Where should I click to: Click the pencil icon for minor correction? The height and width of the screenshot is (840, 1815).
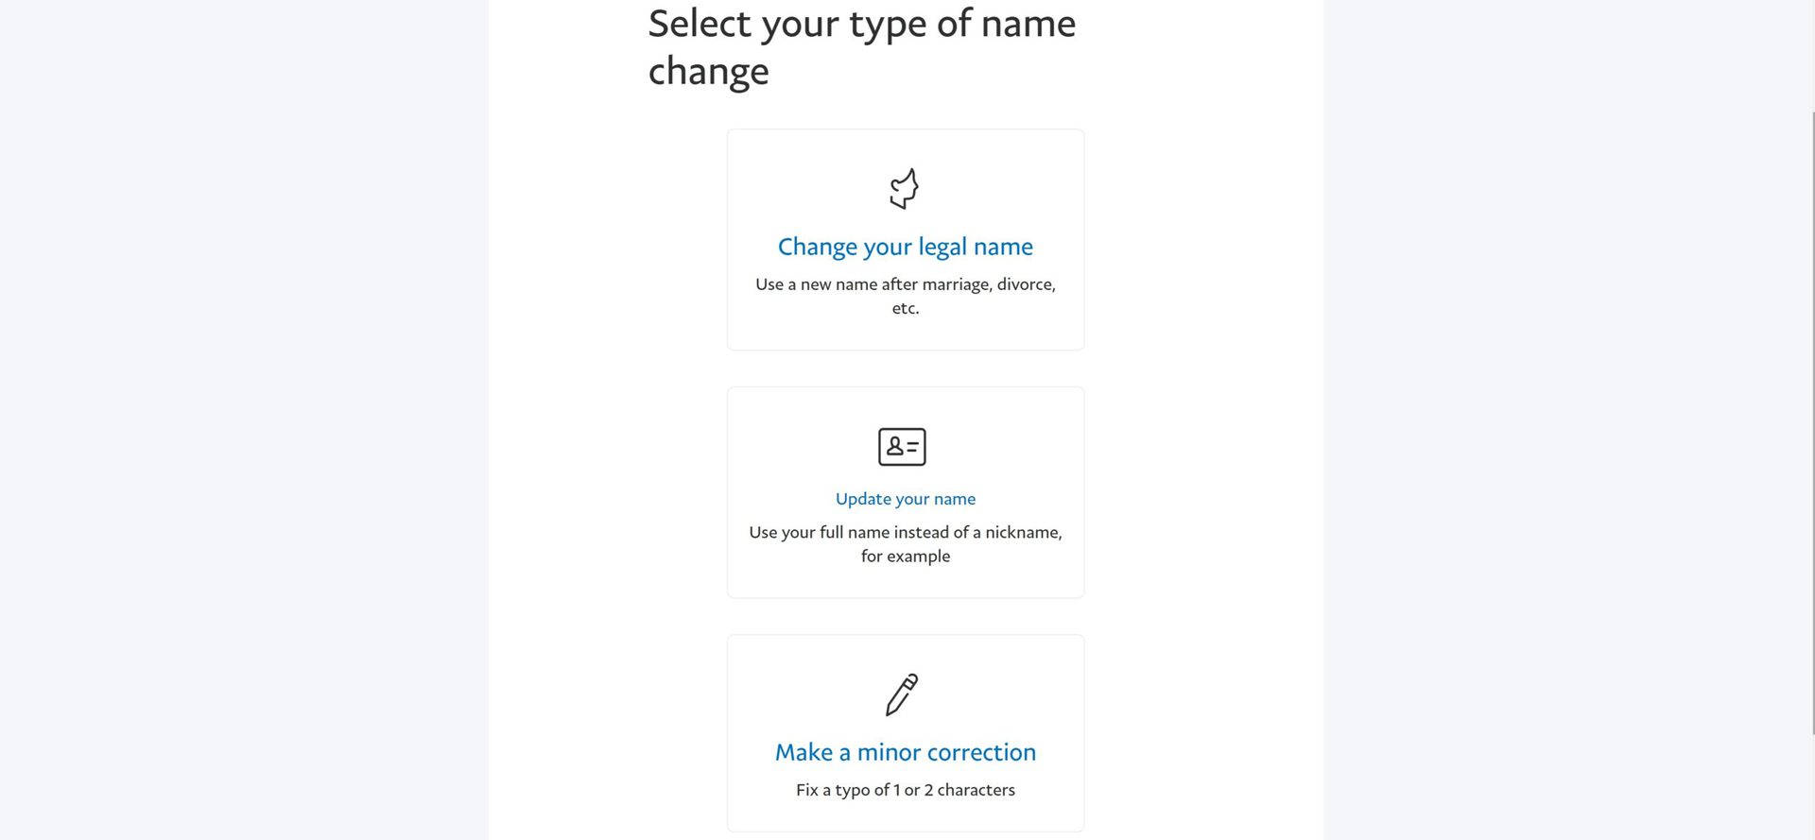(x=902, y=694)
